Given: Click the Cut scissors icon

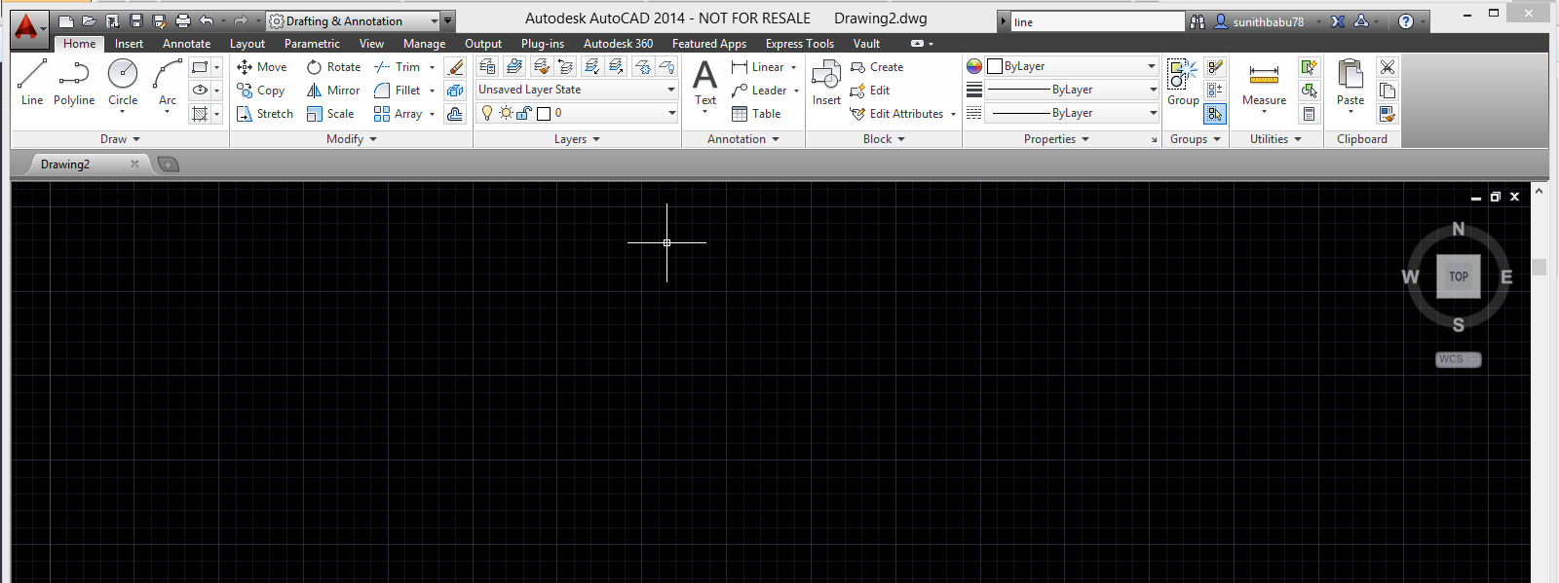Looking at the screenshot, I should tap(1388, 67).
